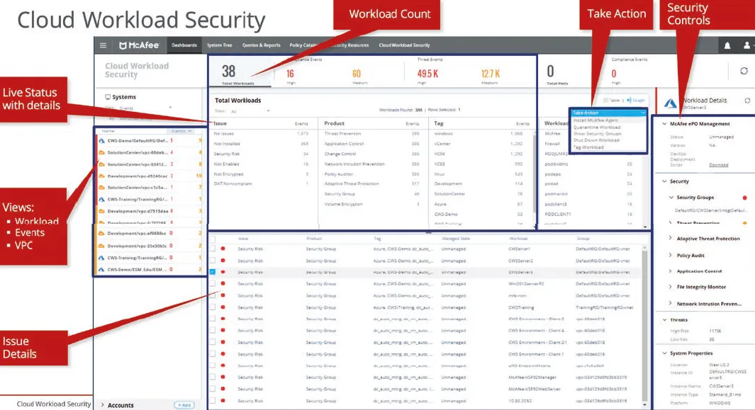Click the Add account button
The width and height of the screenshot is (755, 410).
[184, 405]
